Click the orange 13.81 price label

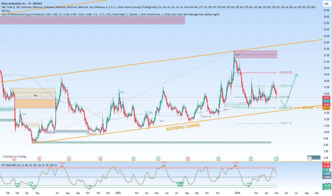point(326,108)
